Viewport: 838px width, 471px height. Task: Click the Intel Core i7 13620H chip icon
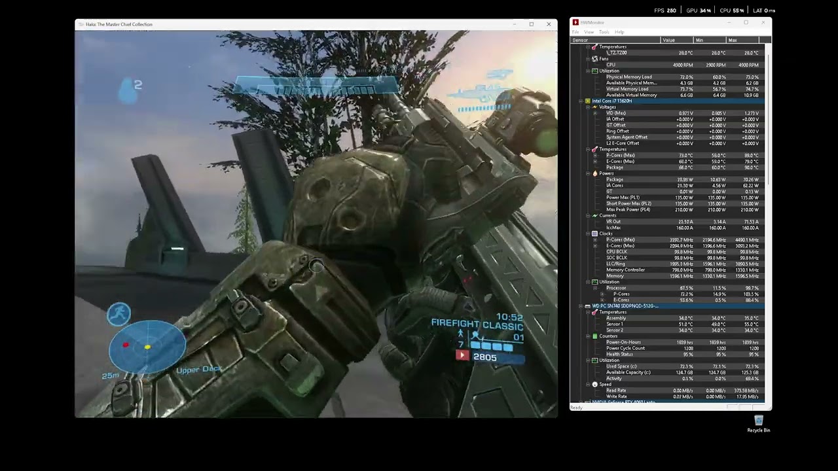(587, 101)
